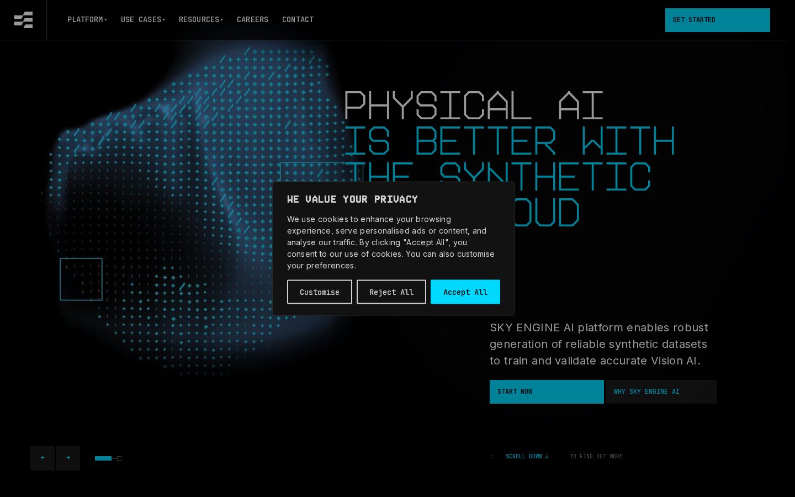Accept all cookies
795x497 pixels.
pos(465,292)
